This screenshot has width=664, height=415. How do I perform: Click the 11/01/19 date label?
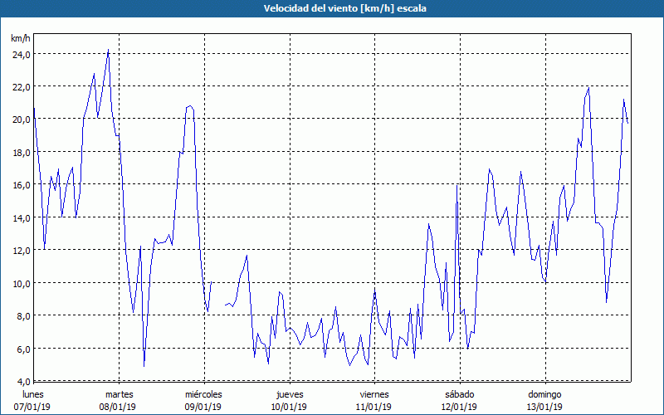click(x=374, y=407)
